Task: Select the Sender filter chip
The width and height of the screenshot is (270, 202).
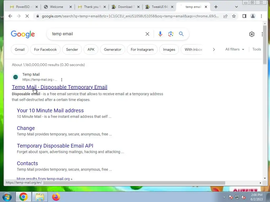Action: point(72,49)
